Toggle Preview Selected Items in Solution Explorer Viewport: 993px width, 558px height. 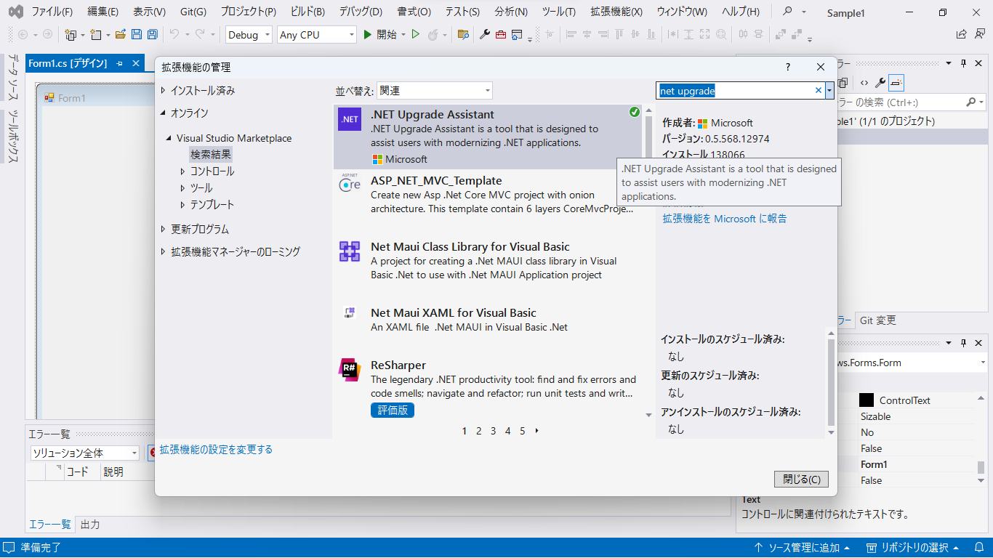pyautogui.click(x=896, y=83)
